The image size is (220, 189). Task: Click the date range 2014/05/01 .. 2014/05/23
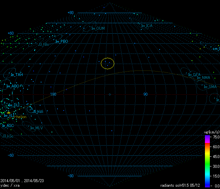point(22,181)
